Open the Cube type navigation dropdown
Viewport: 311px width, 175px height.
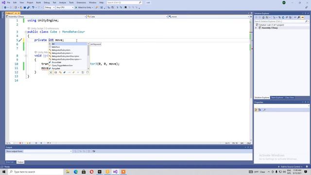(127, 17)
